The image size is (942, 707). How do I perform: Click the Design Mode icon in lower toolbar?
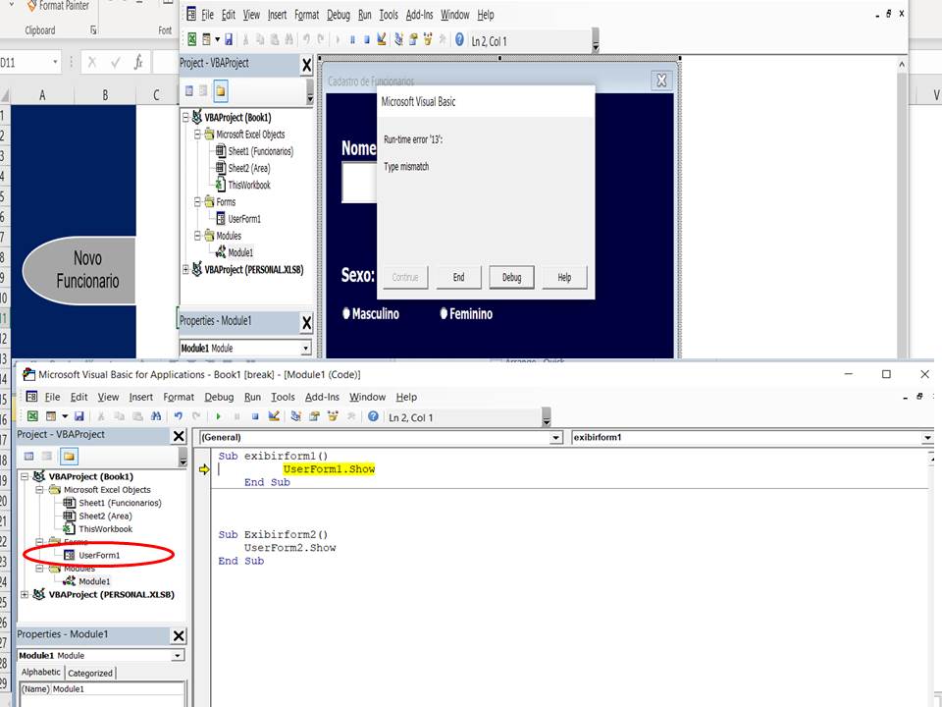[274, 416]
